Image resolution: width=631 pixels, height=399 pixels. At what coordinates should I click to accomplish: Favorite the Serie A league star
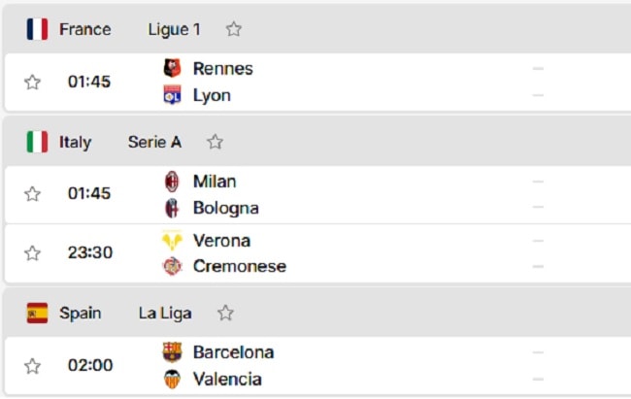click(x=215, y=142)
